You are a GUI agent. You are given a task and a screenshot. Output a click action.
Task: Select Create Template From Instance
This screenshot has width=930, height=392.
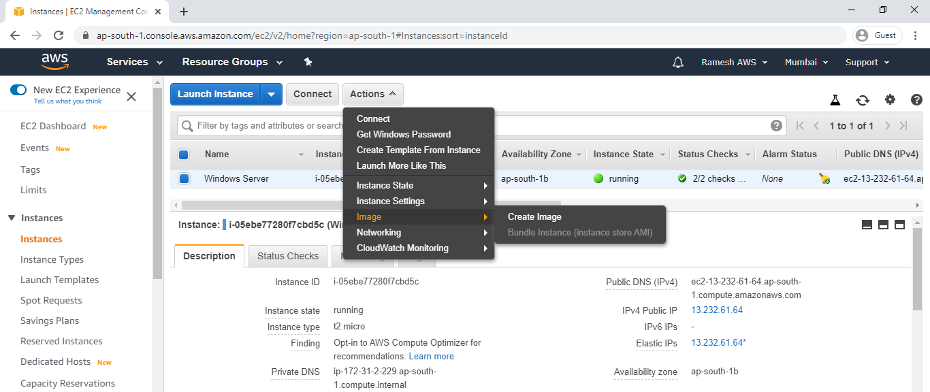[x=418, y=150]
